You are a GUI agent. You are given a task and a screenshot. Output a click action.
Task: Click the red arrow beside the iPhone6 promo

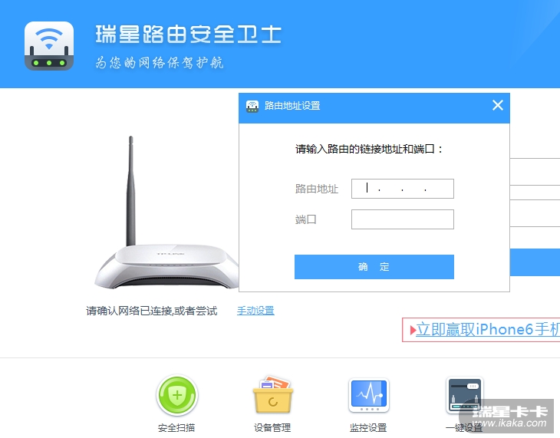413,330
